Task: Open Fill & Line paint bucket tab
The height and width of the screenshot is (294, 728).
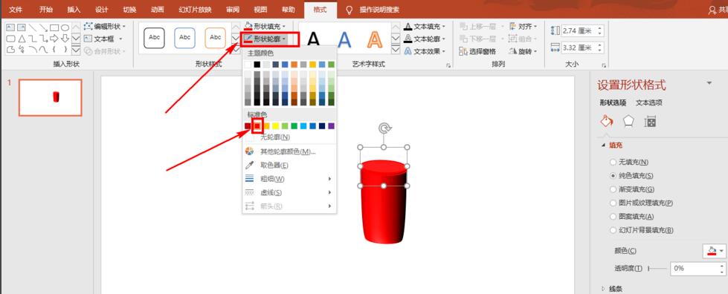Action: tap(606, 122)
